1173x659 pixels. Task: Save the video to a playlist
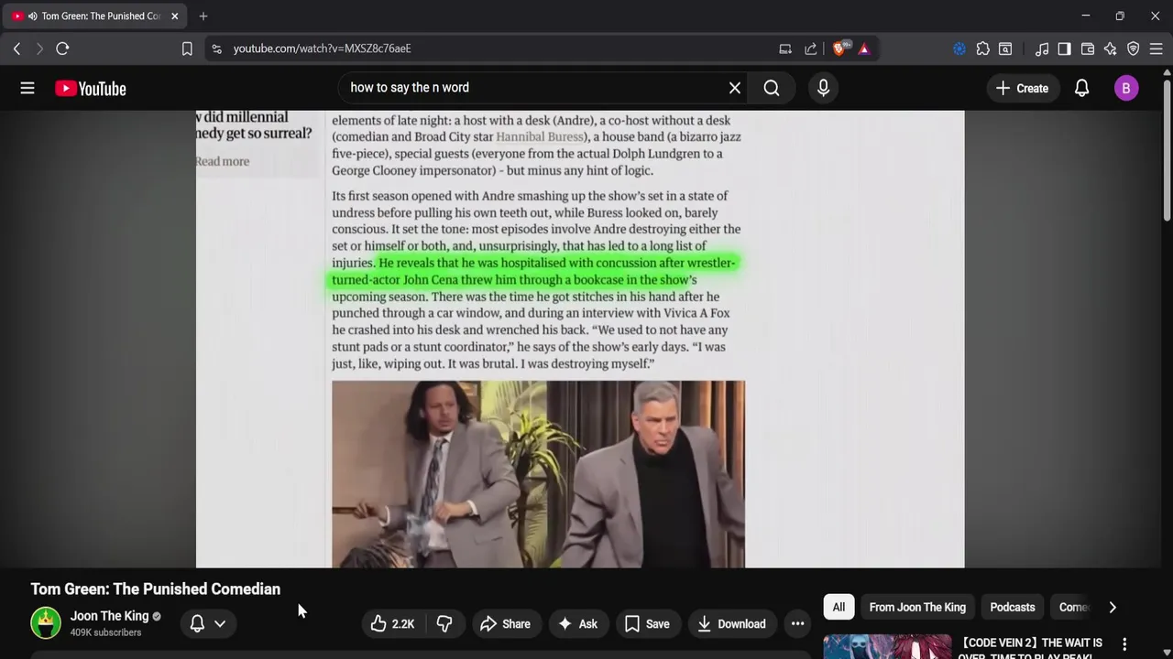click(x=647, y=623)
